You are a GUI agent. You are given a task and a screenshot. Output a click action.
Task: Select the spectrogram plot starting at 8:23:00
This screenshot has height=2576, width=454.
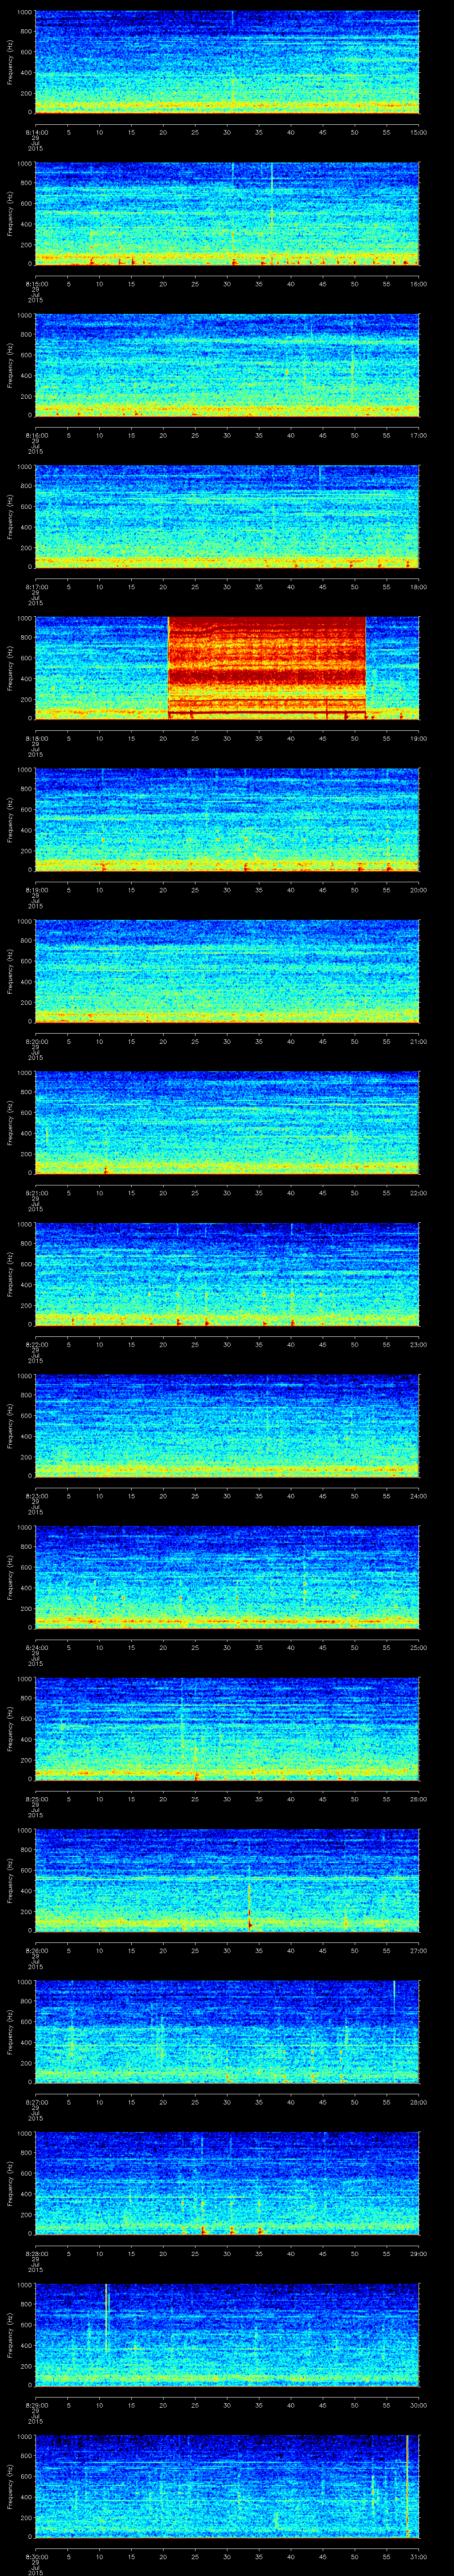(227, 1425)
